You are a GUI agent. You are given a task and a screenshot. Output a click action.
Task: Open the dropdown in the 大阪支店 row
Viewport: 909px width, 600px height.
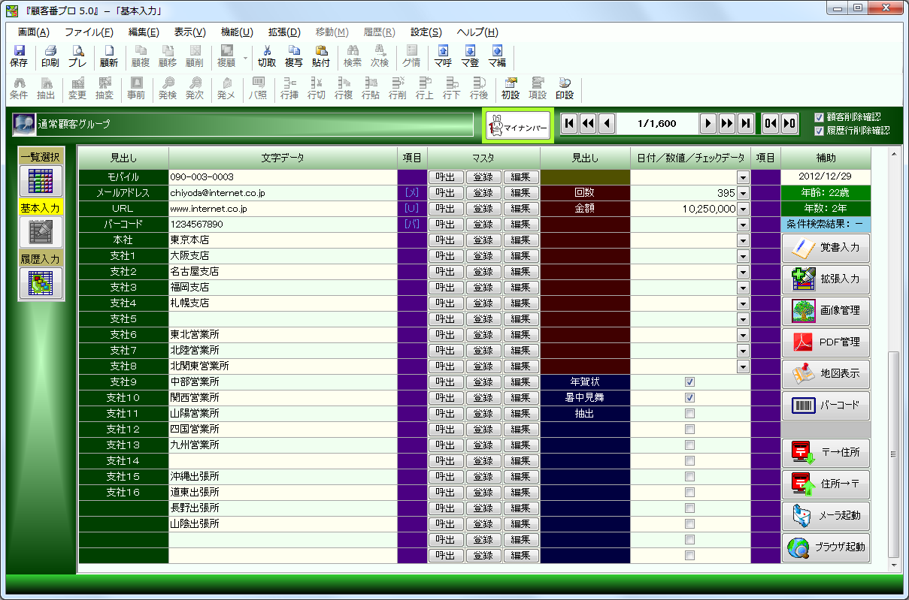(x=744, y=256)
